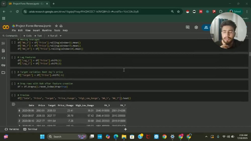The height and width of the screenshot is (141, 251).
Task: Select the date cell 2020-08-06
Action: [28, 111]
